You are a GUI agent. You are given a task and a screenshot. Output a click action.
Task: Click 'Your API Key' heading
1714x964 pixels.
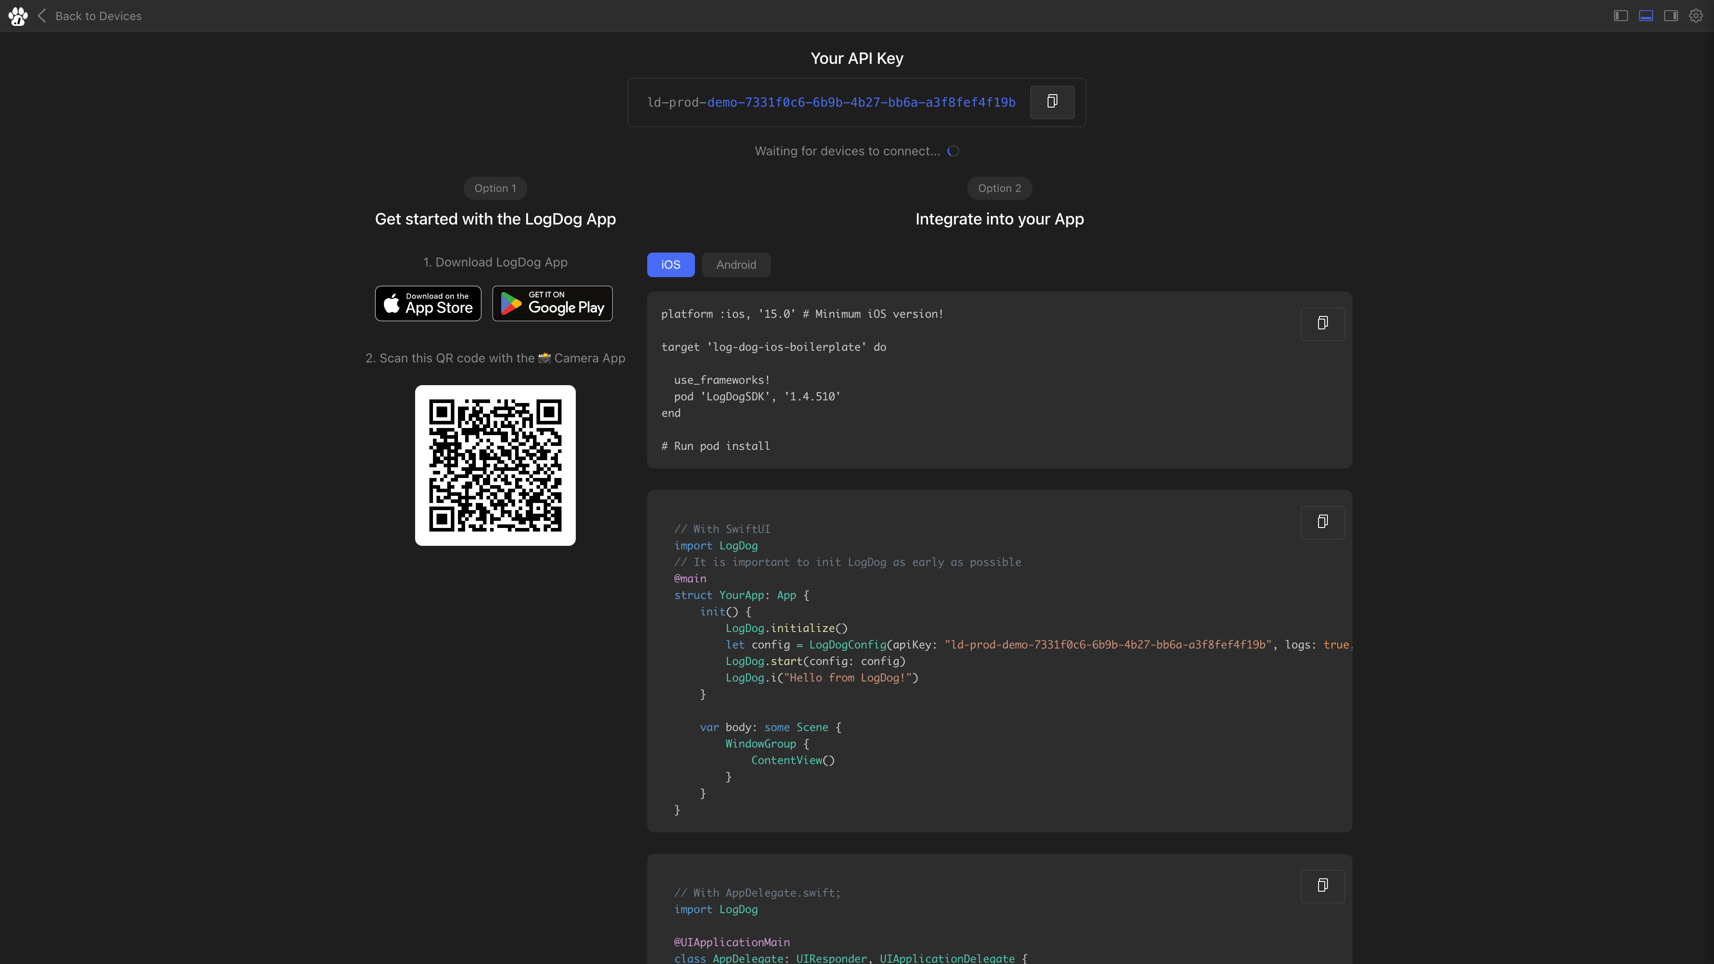[857, 58]
